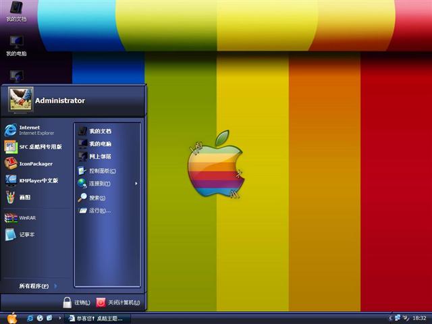
Task: Click the tray icon beside the clock
Action: point(406,318)
